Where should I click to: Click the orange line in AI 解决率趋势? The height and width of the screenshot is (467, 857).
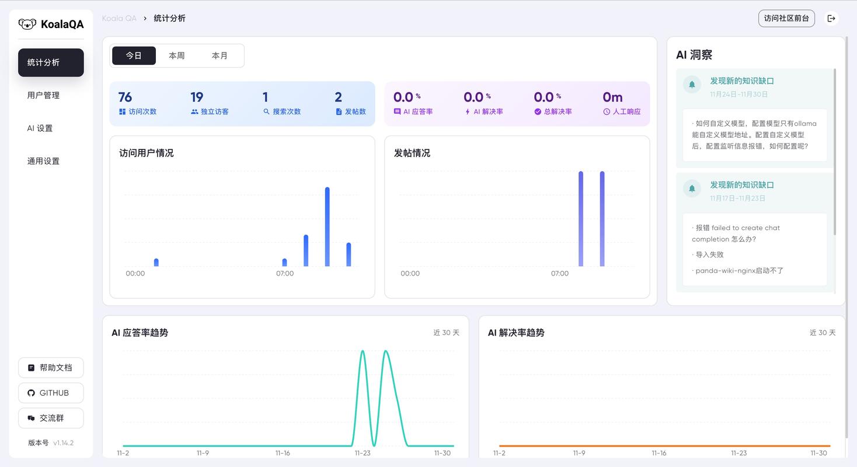[x=665, y=446]
